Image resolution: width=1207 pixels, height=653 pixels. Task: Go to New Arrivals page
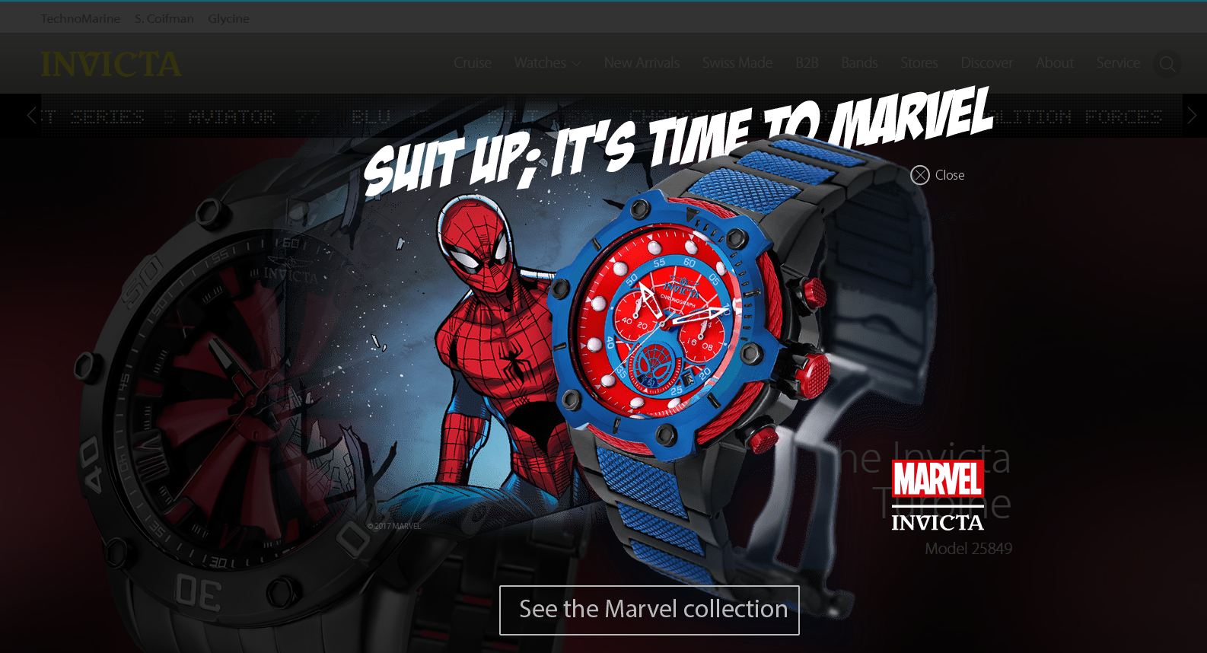click(x=642, y=63)
